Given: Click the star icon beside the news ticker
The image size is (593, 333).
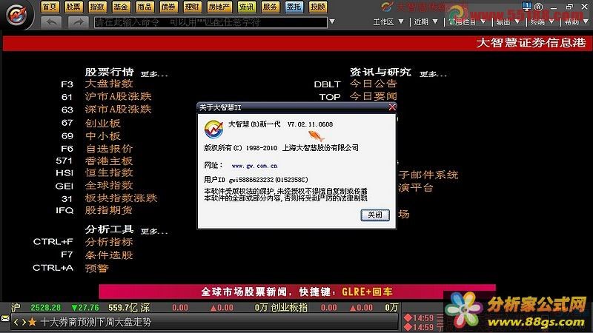Looking at the screenshot, I should tap(32, 322).
